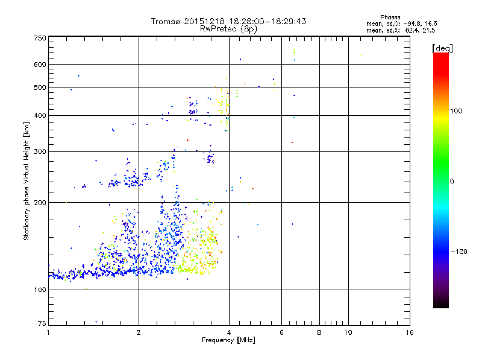Click the green middle of the phase colorbar

441,163
